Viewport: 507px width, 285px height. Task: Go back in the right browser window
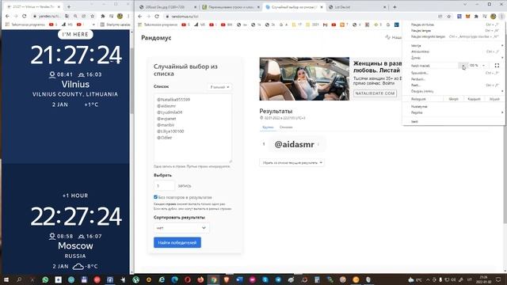coord(140,16)
